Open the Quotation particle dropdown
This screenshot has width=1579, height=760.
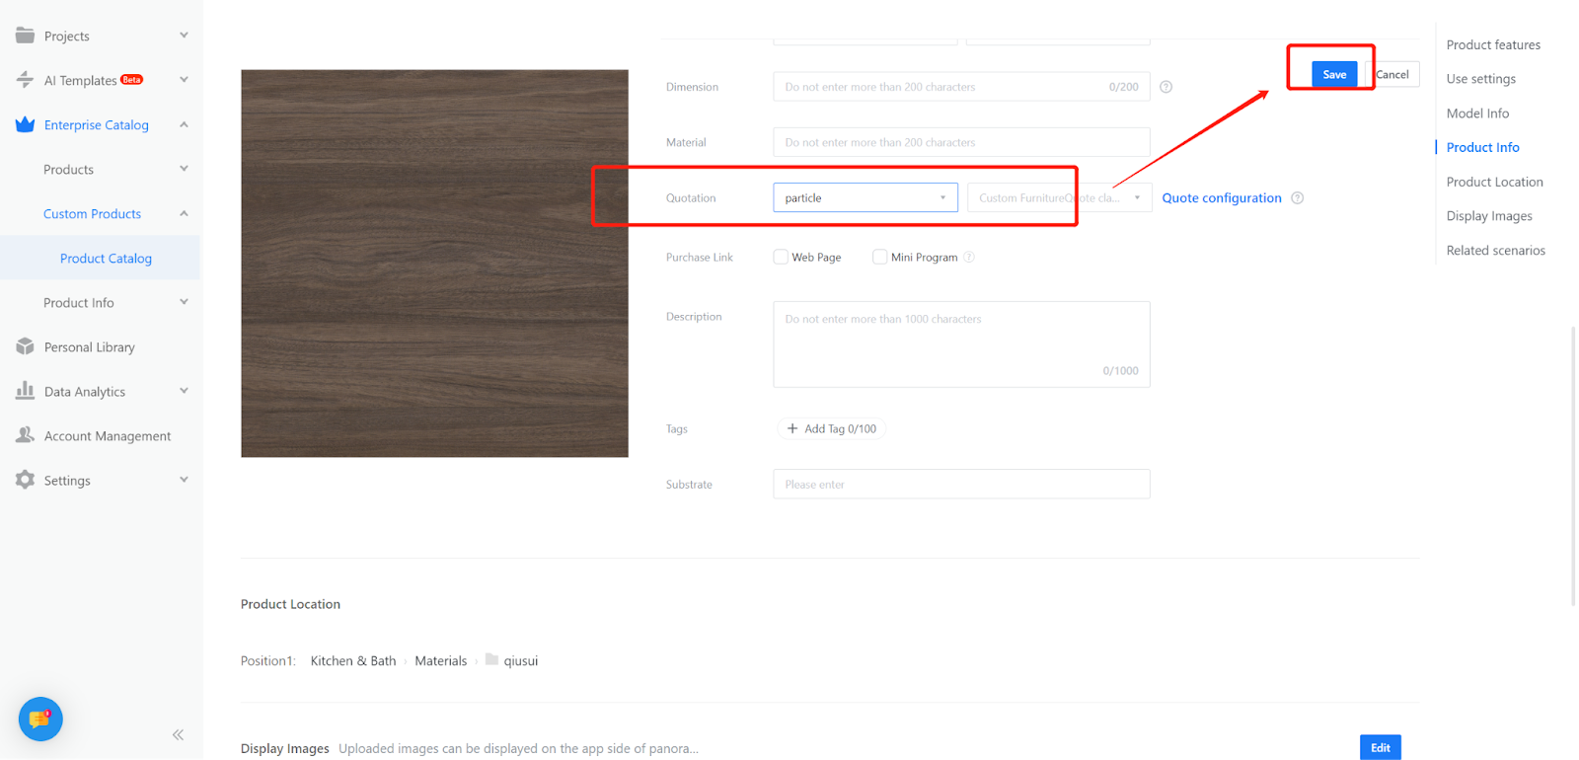pyautogui.click(x=865, y=197)
